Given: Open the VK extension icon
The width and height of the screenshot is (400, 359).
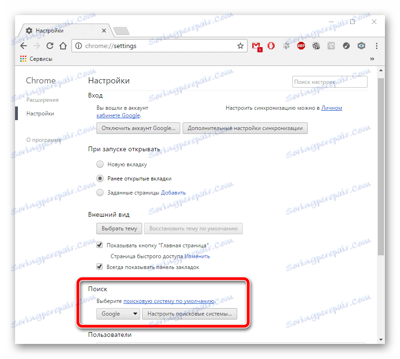Looking at the screenshot, I should [331, 46].
